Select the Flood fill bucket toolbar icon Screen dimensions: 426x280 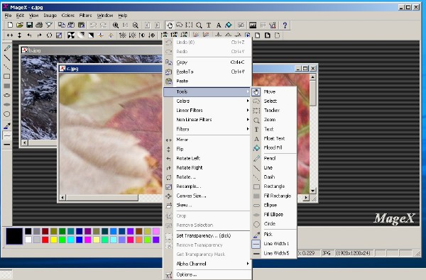coord(229,26)
